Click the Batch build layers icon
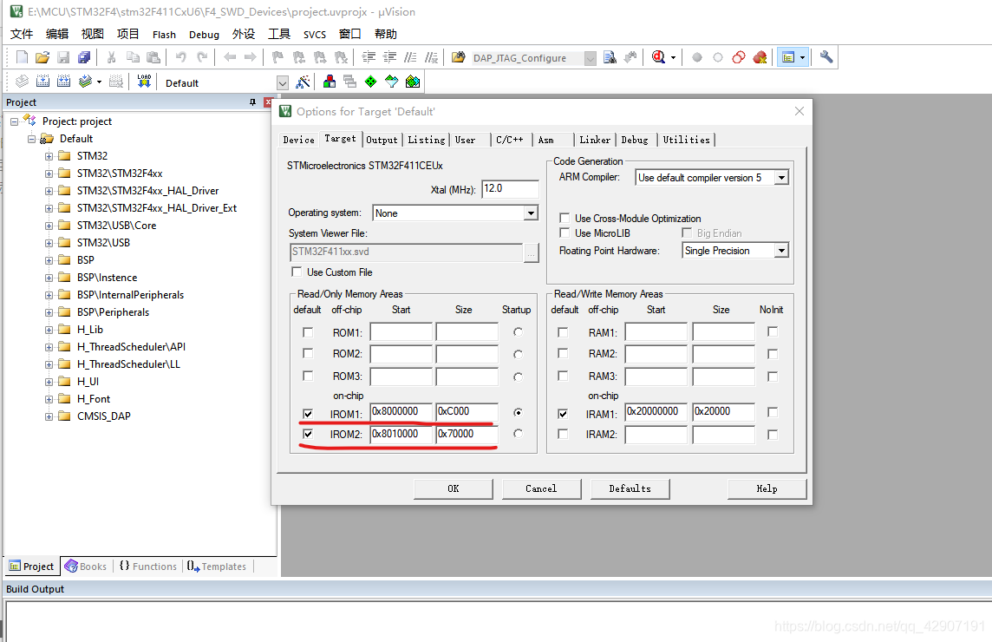The width and height of the screenshot is (992, 642). click(85, 82)
